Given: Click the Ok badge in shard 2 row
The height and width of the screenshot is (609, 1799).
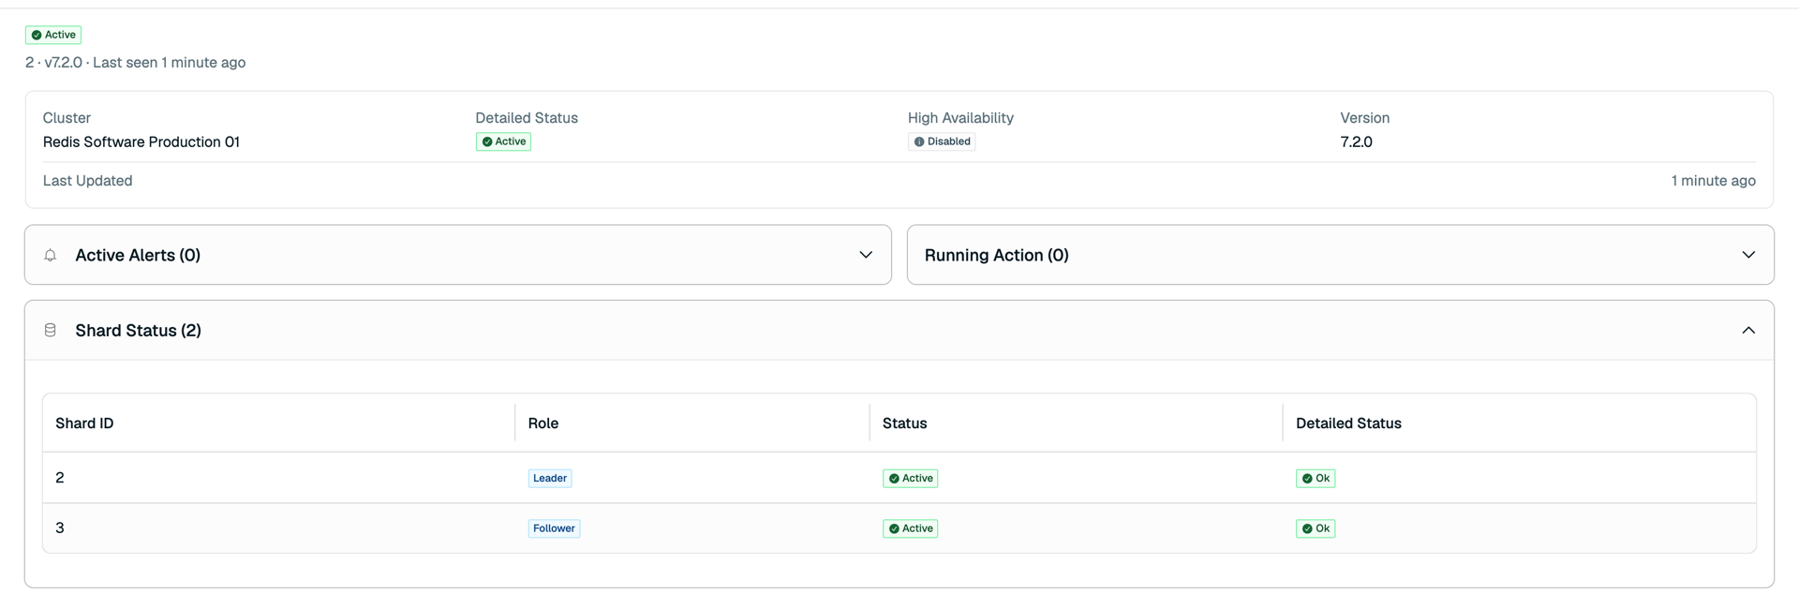Looking at the screenshot, I should point(1316,478).
